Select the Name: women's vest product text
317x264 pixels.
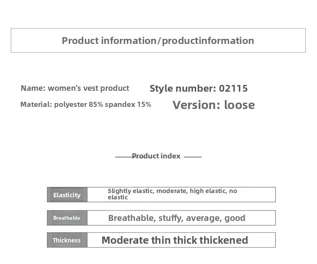[x=75, y=88]
